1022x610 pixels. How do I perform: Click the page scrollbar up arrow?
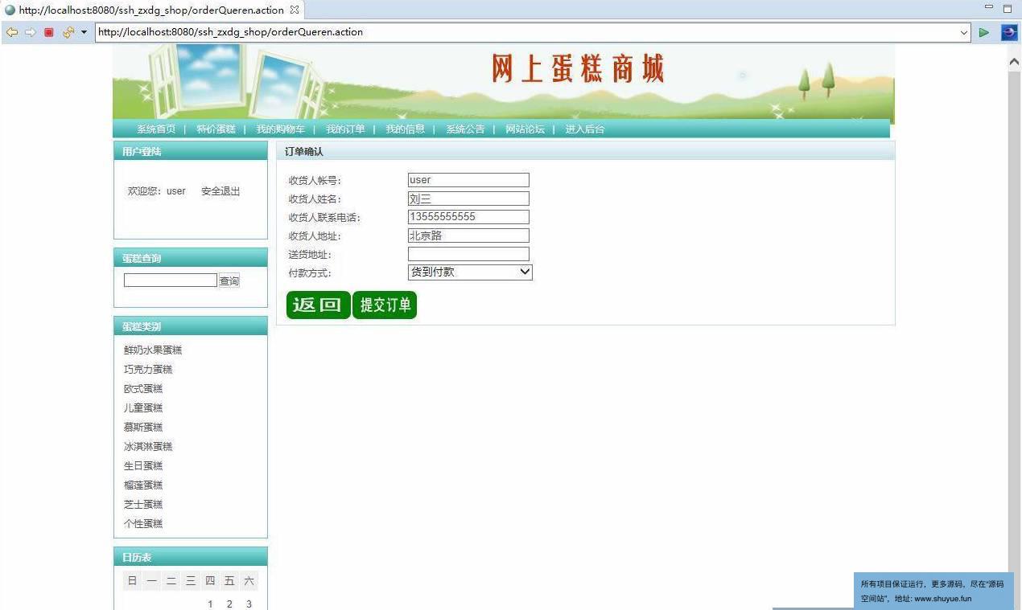[1014, 61]
